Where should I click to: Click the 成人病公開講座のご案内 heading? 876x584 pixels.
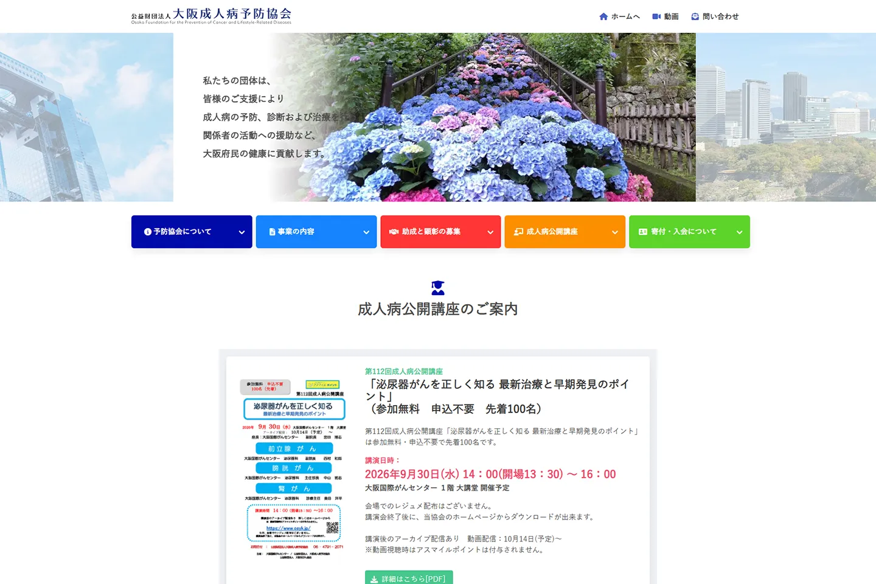pyautogui.click(x=438, y=309)
